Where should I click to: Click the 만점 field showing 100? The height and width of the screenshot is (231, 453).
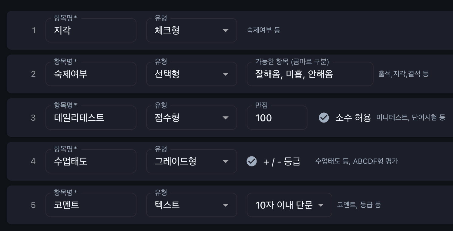coord(277,118)
